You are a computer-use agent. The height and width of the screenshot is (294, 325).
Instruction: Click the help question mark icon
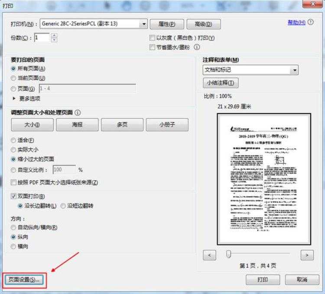[312, 22]
